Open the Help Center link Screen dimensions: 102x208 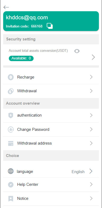51,184
